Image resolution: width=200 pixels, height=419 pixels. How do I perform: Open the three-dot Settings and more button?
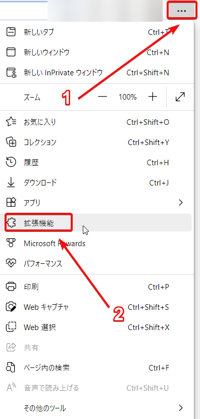pos(182,11)
